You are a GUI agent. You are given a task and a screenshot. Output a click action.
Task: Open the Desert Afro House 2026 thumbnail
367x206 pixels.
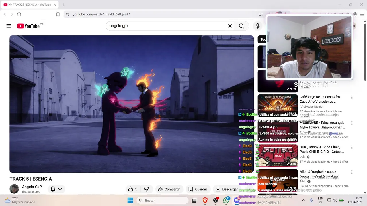coord(278,106)
